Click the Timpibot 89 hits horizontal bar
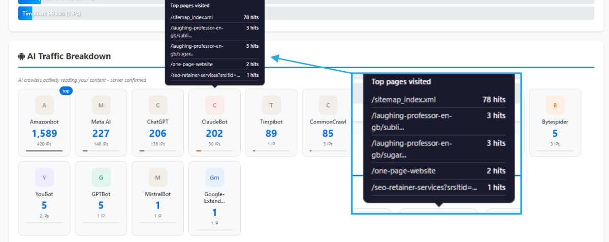 click(x=306, y=13)
